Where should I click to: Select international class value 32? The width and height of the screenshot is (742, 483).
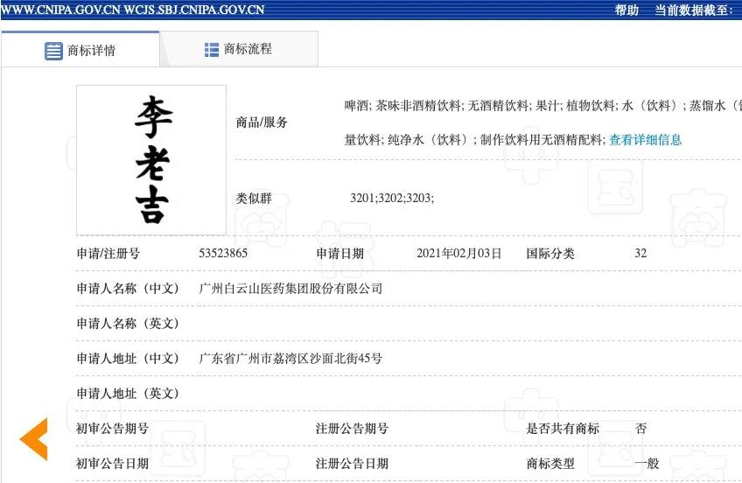[x=640, y=253]
